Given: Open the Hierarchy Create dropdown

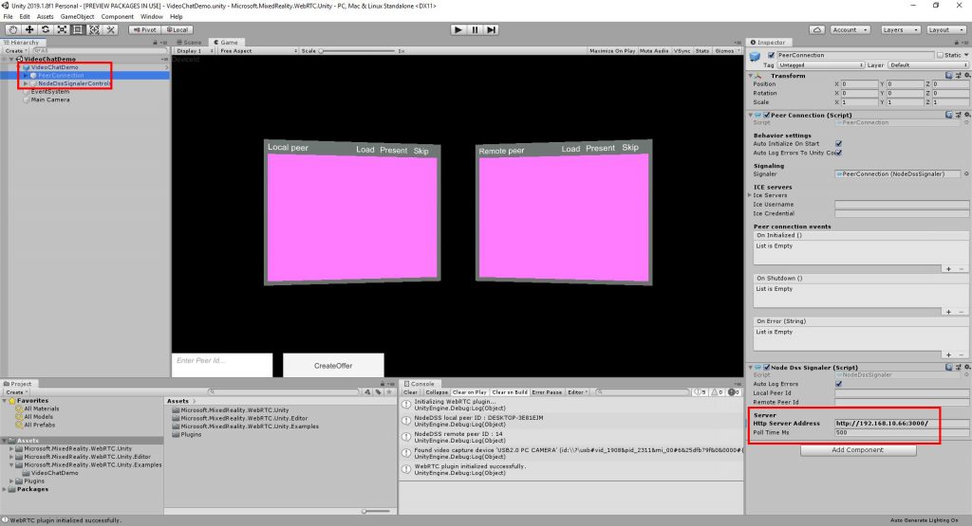Looking at the screenshot, I should coord(16,51).
